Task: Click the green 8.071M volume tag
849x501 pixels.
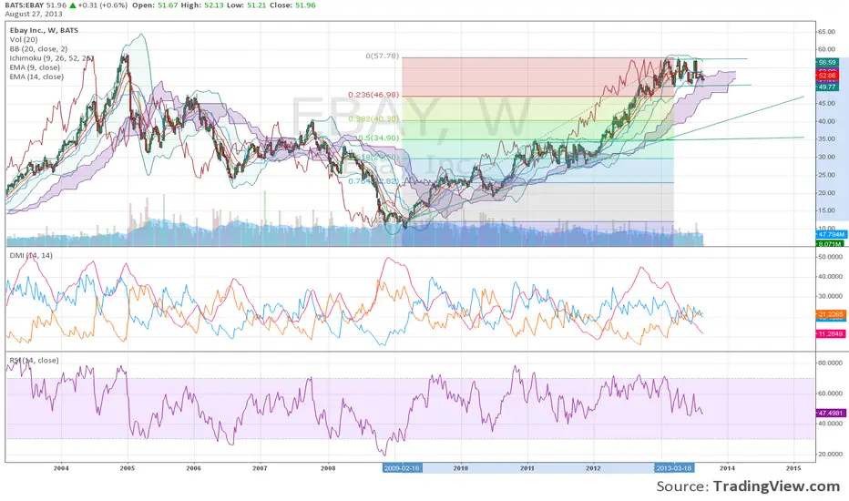Action: (830, 244)
